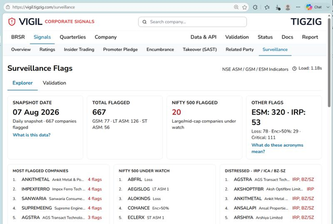Image resolution: width=333 pixels, height=224 pixels.
Task: Expand the chevron next to Chat
Action: pos(328,7)
